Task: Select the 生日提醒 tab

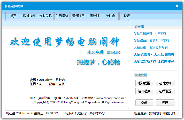Action: coord(62,16)
